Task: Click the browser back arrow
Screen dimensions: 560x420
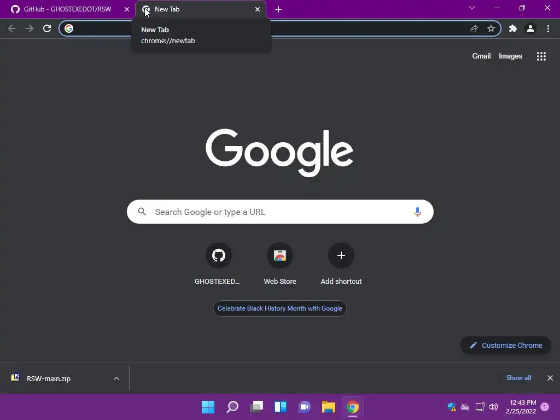Action: click(12, 28)
